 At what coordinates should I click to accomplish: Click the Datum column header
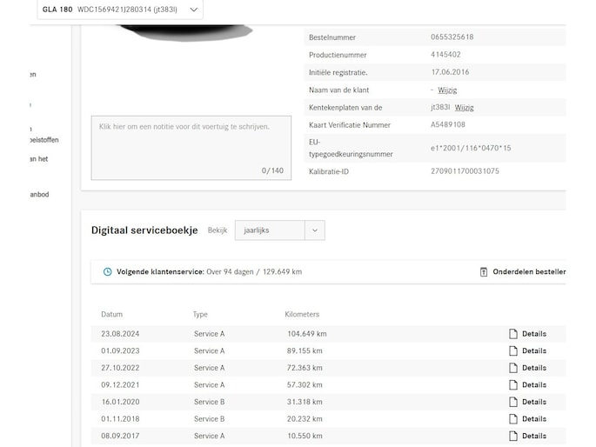click(x=111, y=315)
